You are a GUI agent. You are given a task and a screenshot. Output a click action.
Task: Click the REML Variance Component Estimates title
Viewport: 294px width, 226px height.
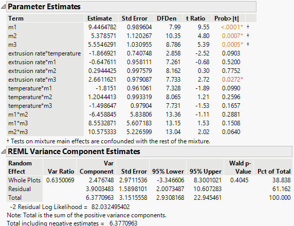[74, 152]
